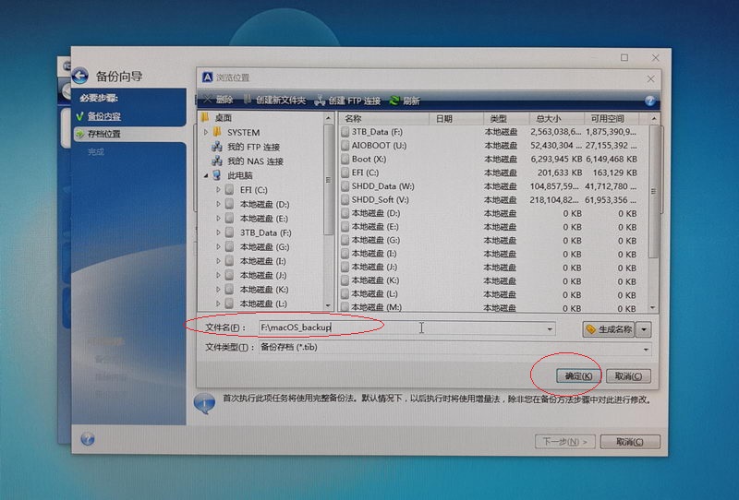Select the 3TB_Data (F:) row in the list
Image resolution: width=739 pixels, height=500 pixels.
click(x=491, y=132)
